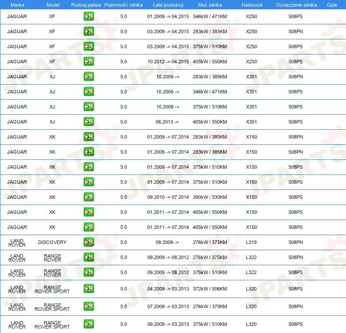Click the fuel icon for Range Rover Sport 372kW
The width and height of the screenshot is (346, 333).
88,289
